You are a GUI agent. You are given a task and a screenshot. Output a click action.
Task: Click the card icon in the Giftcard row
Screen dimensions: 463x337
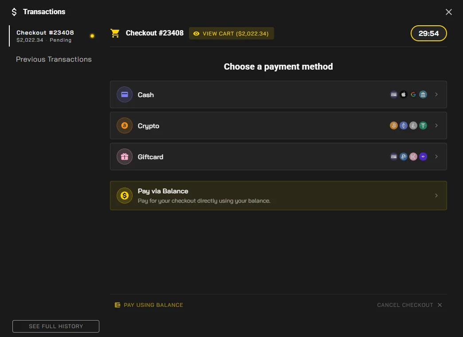tap(394, 157)
